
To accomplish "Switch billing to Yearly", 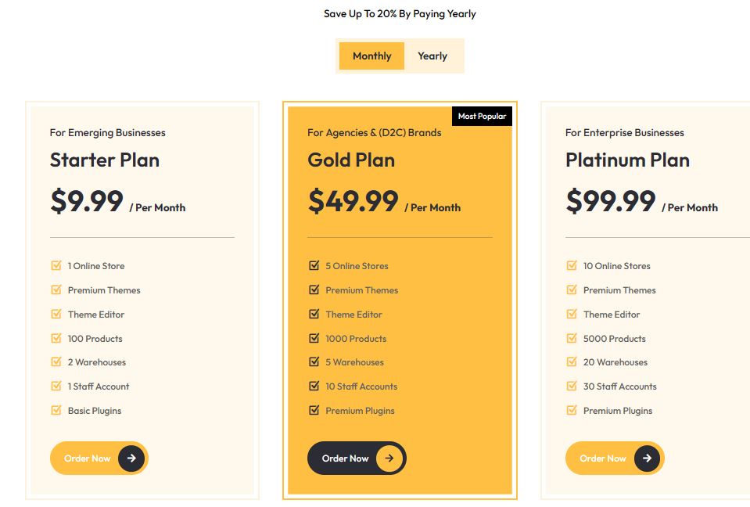I will tap(432, 56).
